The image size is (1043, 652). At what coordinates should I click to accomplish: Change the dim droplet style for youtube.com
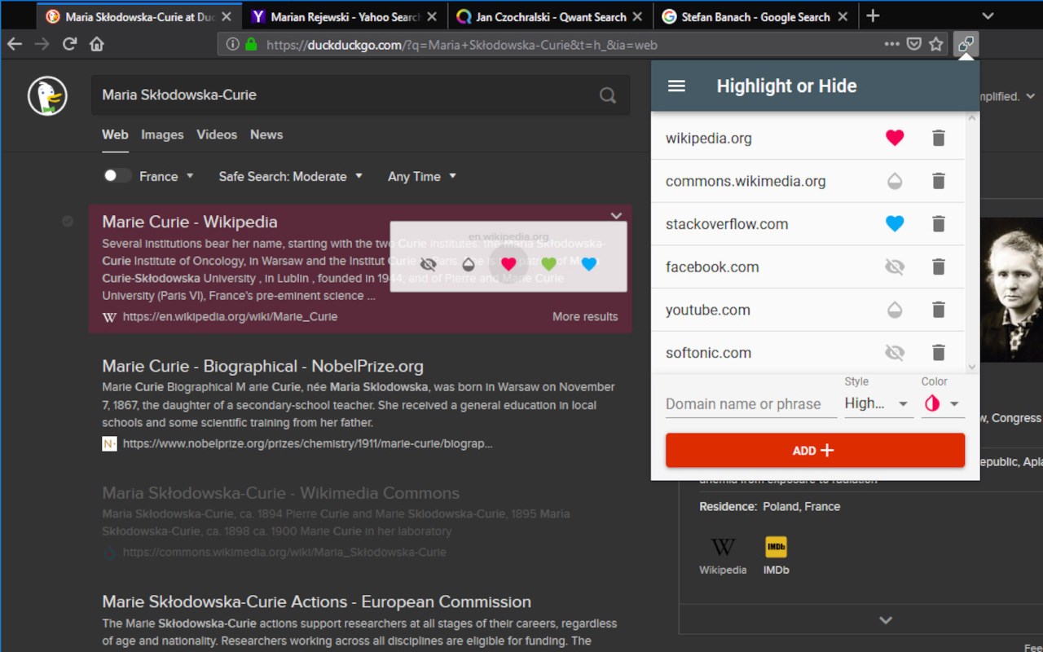tap(895, 310)
